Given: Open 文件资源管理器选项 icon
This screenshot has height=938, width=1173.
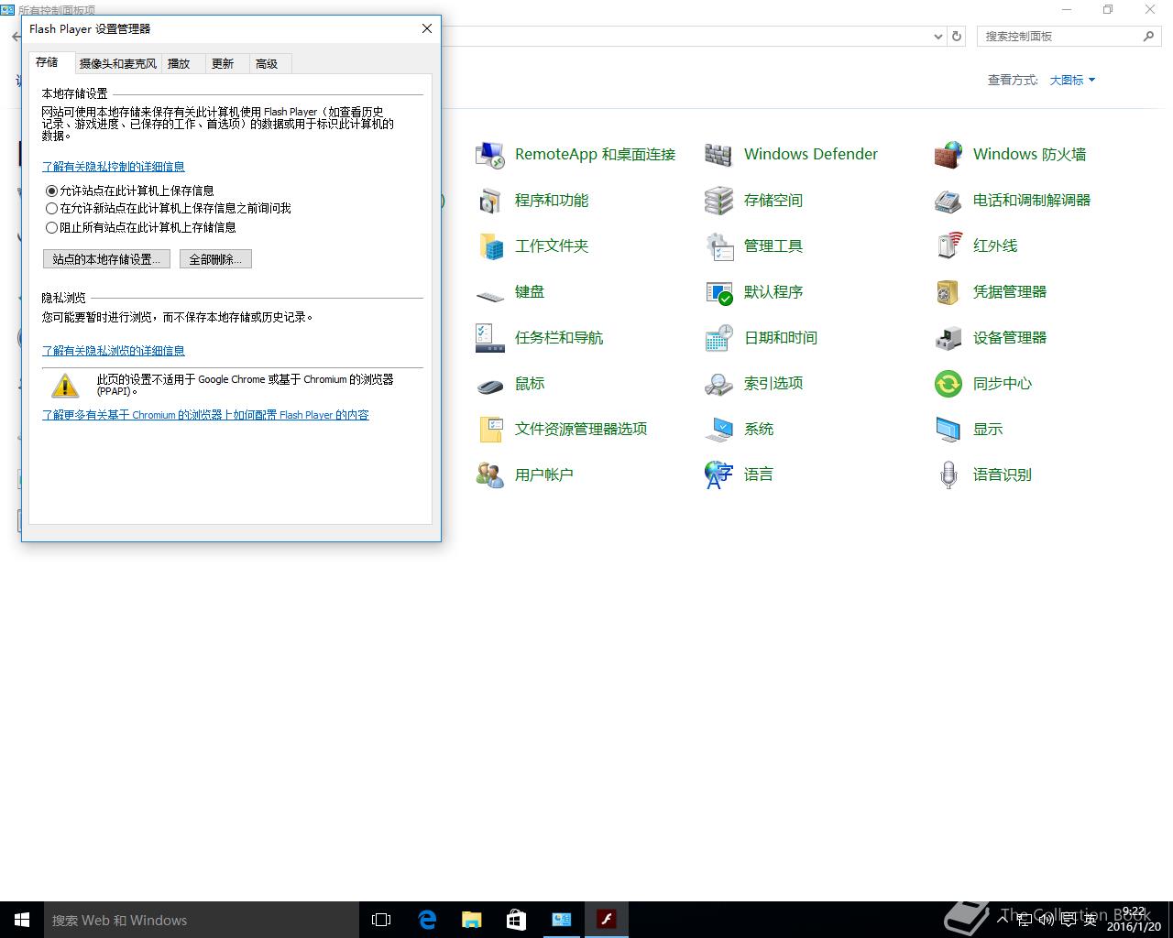Looking at the screenshot, I should pyautogui.click(x=490, y=430).
